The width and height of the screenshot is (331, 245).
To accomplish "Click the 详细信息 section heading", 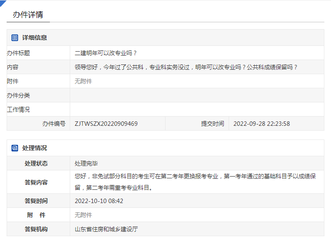I will point(34,38).
